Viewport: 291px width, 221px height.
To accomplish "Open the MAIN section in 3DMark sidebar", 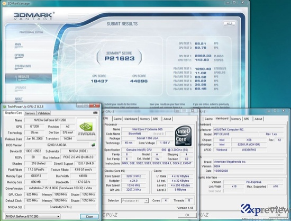I will [18, 44].
